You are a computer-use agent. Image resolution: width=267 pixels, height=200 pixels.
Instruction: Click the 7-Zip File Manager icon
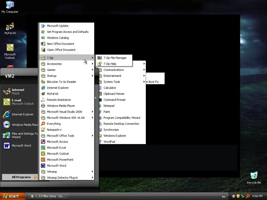pos(100,58)
